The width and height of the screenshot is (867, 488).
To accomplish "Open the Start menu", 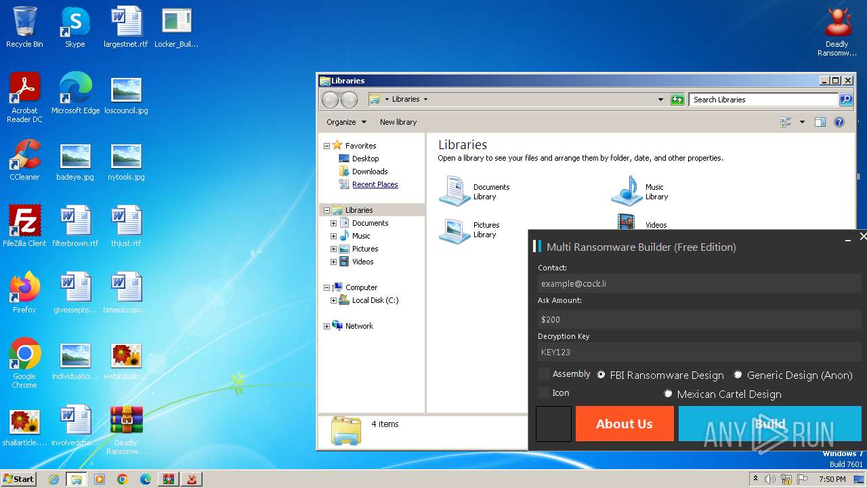I will (18, 479).
